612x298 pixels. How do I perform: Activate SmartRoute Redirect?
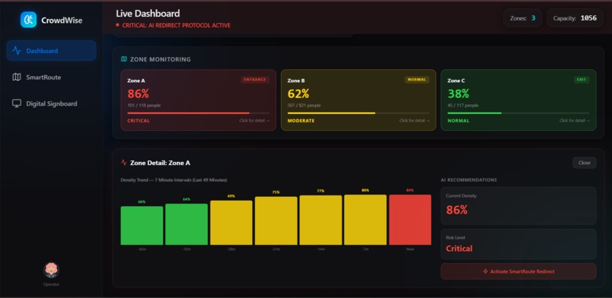[x=519, y=271]
